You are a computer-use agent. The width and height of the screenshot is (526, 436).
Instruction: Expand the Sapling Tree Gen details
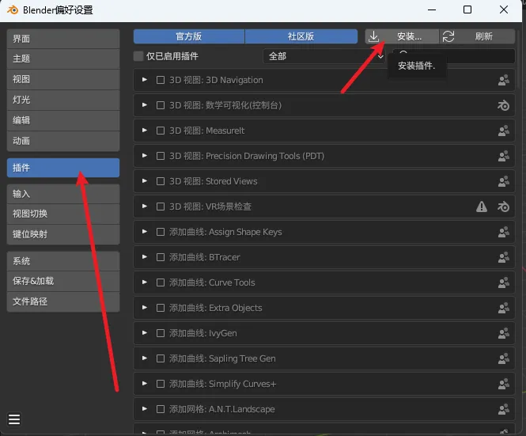[x=145, y=358]
